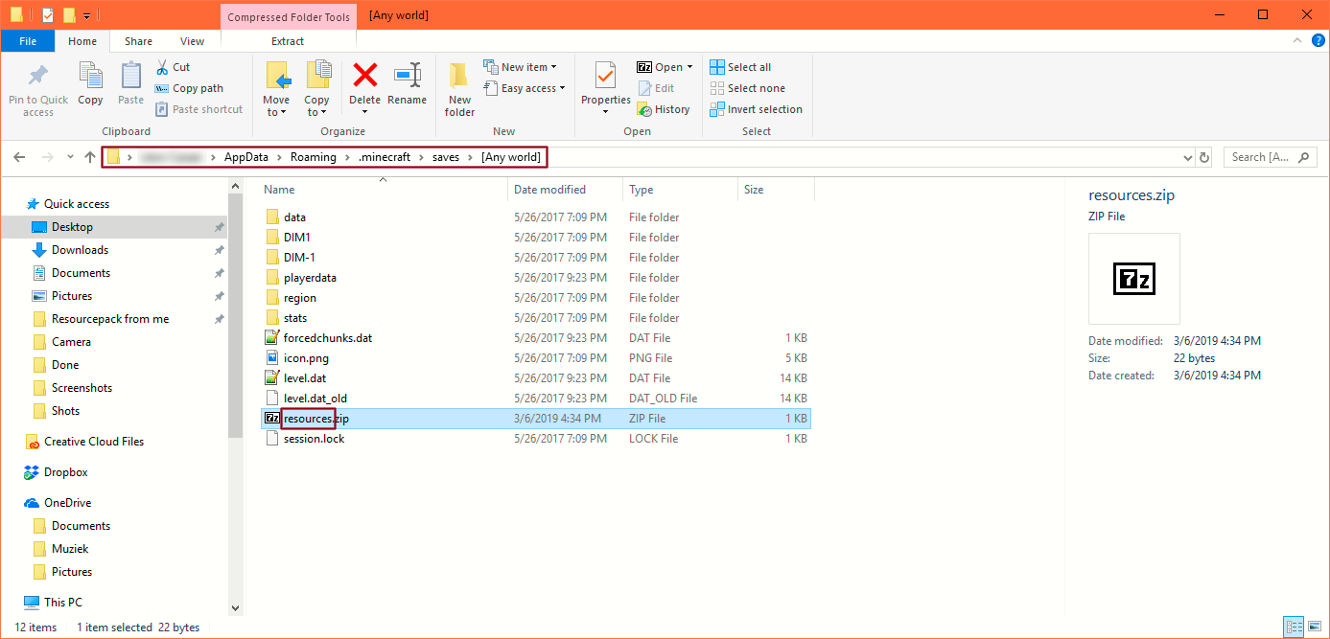Open Properties with the checkmark icon

click(605, 77)
